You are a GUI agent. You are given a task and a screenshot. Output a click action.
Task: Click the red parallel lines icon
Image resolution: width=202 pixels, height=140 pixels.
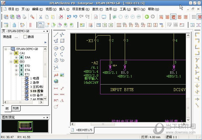pyautogui.click(x=30, y=25)
